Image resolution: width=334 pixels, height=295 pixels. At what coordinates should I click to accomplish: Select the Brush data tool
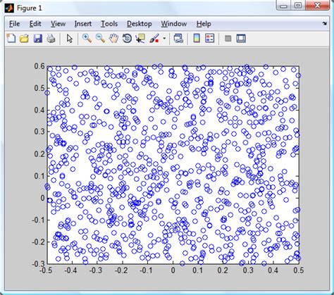tap(154, 38)
